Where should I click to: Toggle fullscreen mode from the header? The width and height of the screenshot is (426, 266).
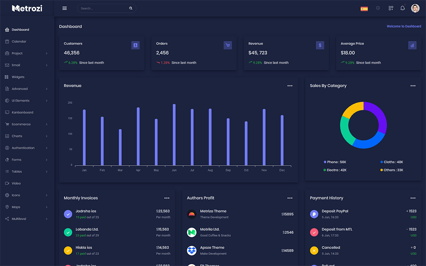pyautogui.click(x=377, y=8)
